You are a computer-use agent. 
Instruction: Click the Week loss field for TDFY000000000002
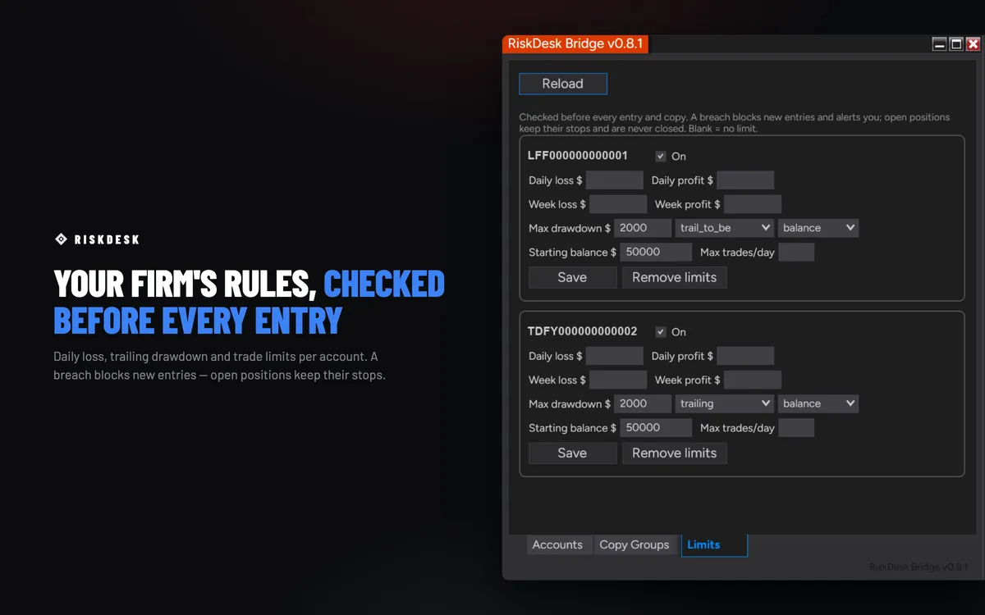(x=618, y=380)
